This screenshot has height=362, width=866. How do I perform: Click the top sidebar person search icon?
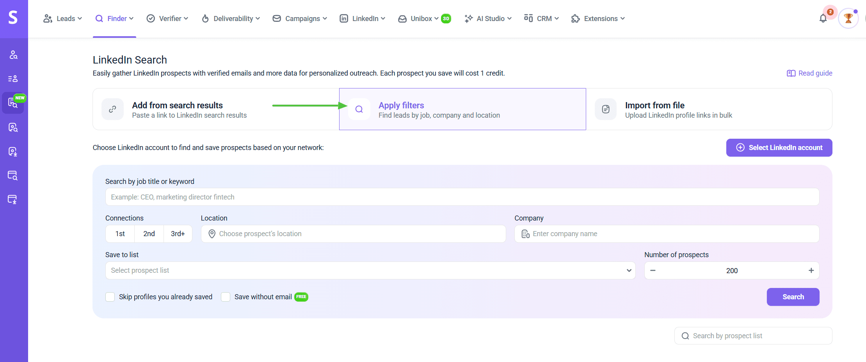[x=13, y=55]
